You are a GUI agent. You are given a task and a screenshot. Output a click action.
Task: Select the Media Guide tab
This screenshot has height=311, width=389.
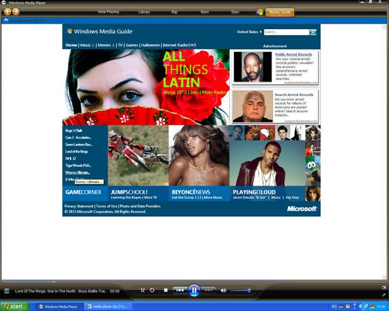pyautogui.click(x=280, y=12)
